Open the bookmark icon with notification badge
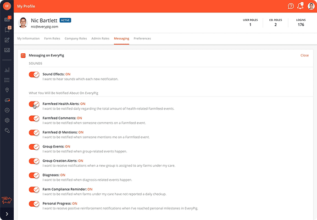Screen dimensions: 317x220 [x=7, y=29]
